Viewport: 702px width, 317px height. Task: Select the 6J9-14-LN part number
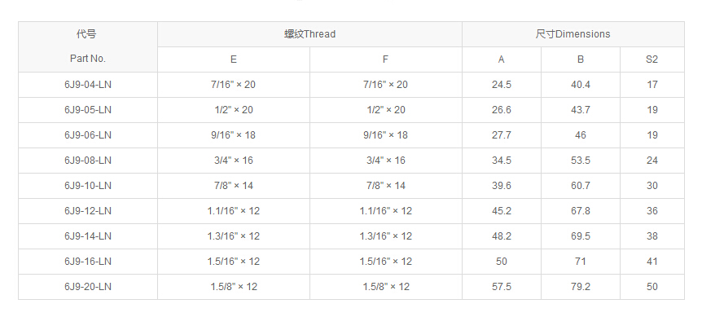click(x=88, y=236)
